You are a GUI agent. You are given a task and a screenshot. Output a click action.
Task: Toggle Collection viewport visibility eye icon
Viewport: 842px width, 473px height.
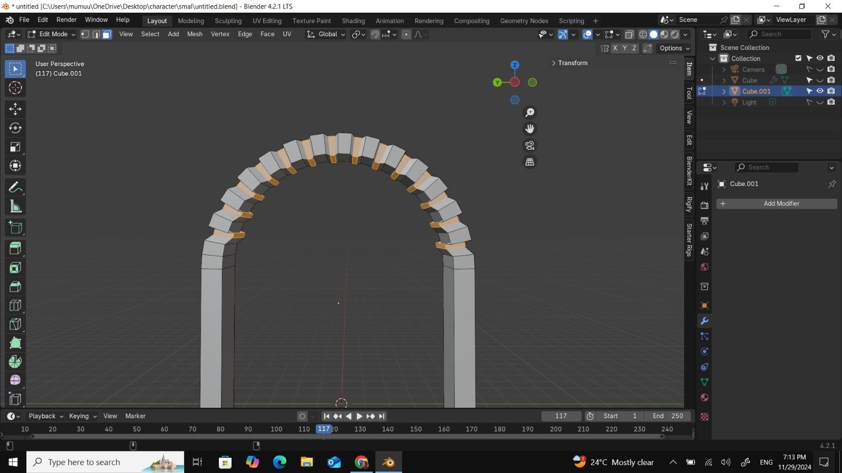pos(820,58)
